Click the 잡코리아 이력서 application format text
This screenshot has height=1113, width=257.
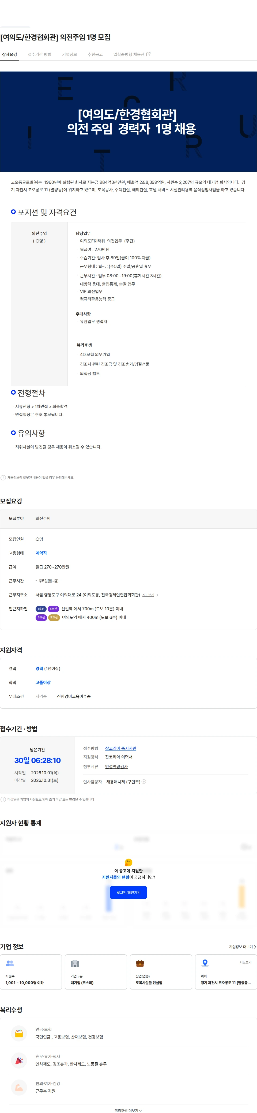tap(119, 757)
